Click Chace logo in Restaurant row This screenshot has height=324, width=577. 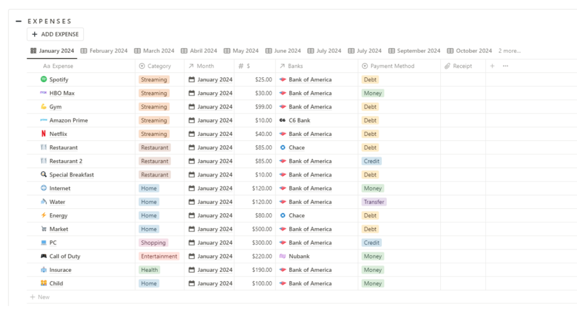tap(282, 147)
